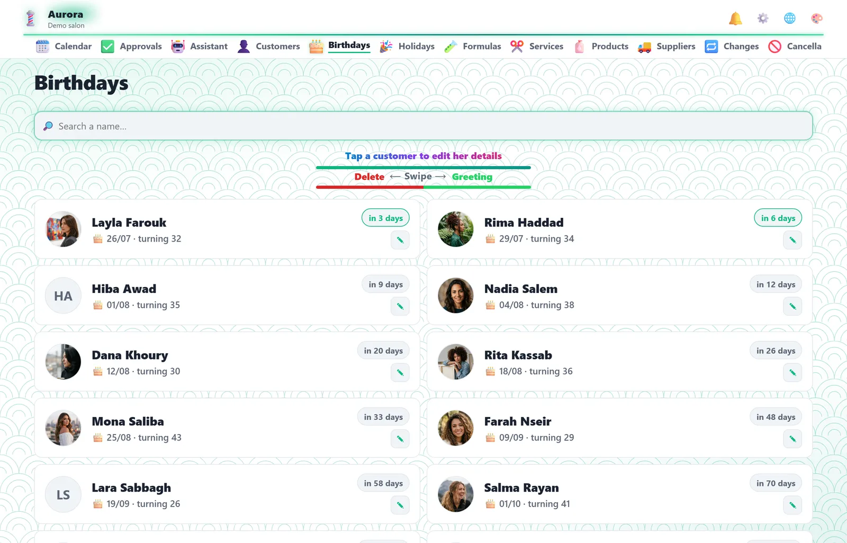Click Dana Khoury's profile photo
Screen dimensions: 847x543
63,362
